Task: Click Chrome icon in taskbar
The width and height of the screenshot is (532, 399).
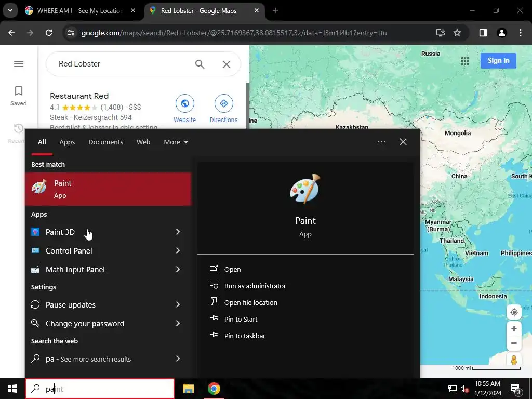Action: tap(214, 389)
